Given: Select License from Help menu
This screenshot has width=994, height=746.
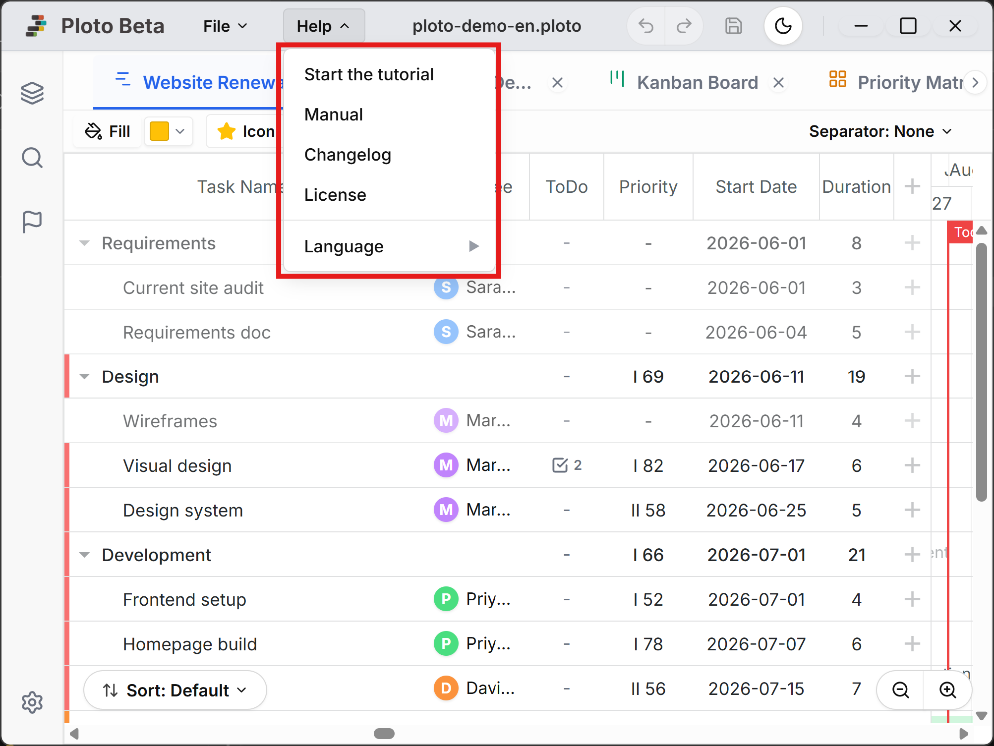Looking at the screenshot, I should pos(389,195).
